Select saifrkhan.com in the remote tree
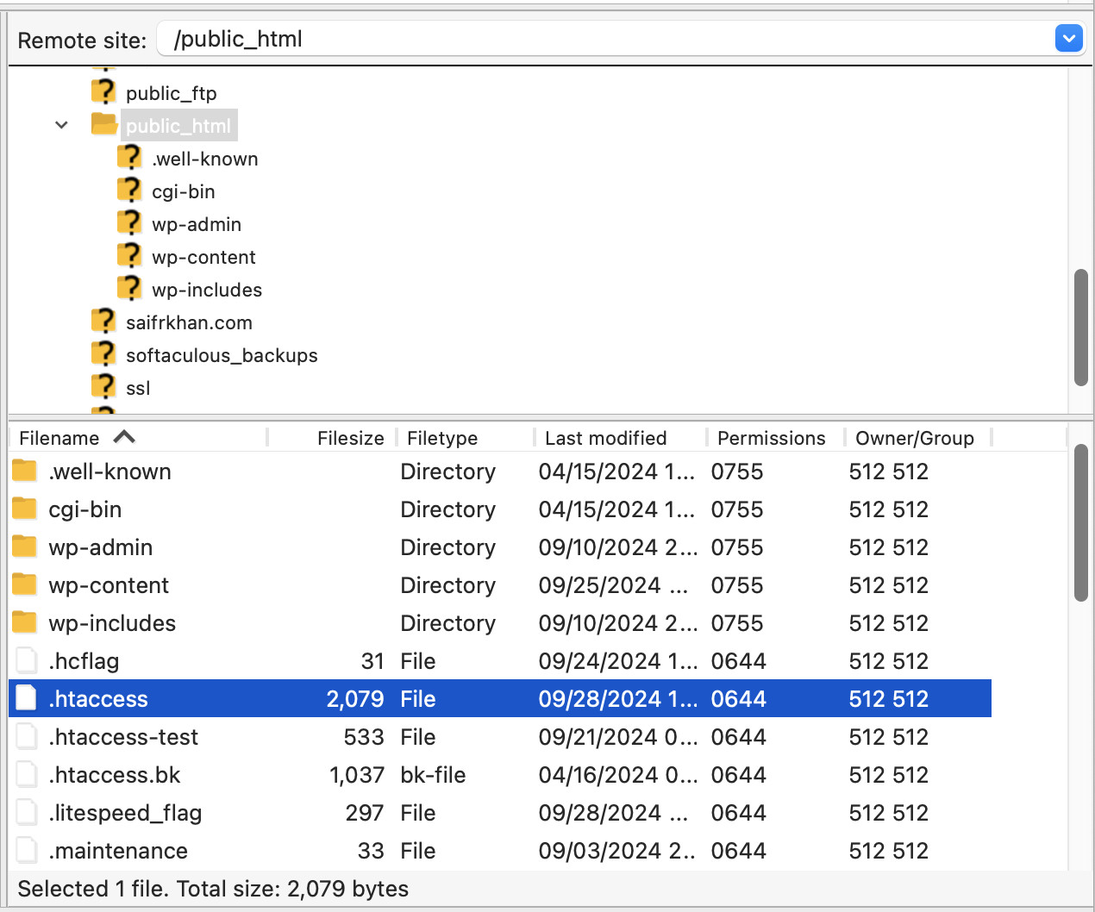This screenshot has width=1095, height=912. (189, 322)
